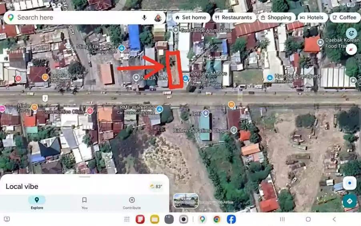Image resolution: width=361 pixels, height=226 pixels.
Task: Open the Street View thumbnail
Action: (x=186, y=201)
